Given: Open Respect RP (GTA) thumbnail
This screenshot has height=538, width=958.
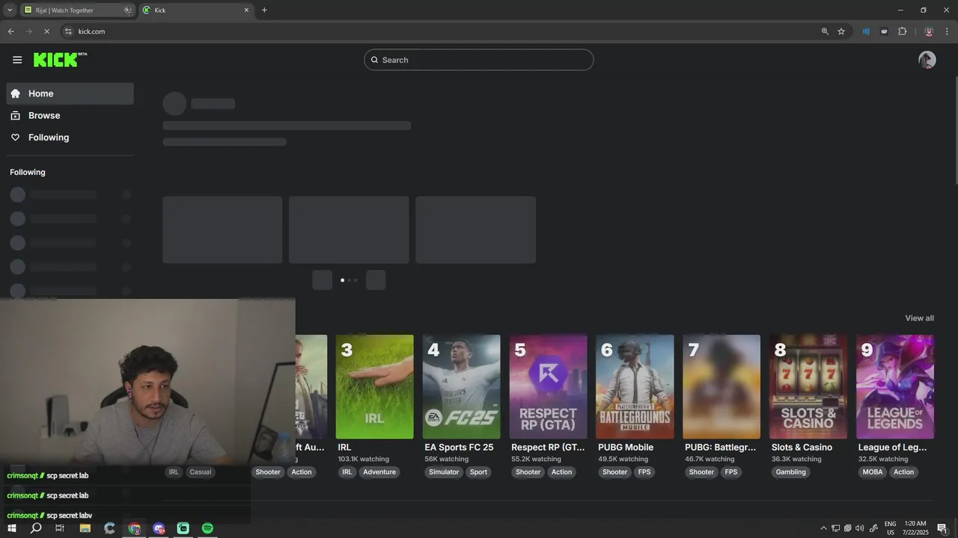Looking at the screenshot, I should [x=548, y=387].
